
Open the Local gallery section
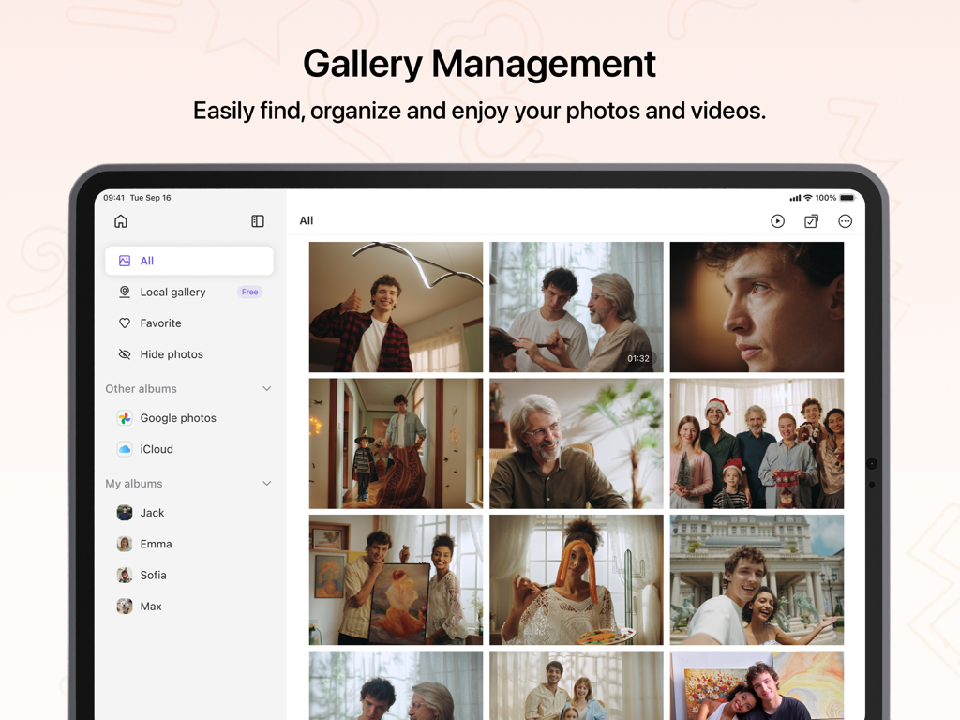[172, 292]
